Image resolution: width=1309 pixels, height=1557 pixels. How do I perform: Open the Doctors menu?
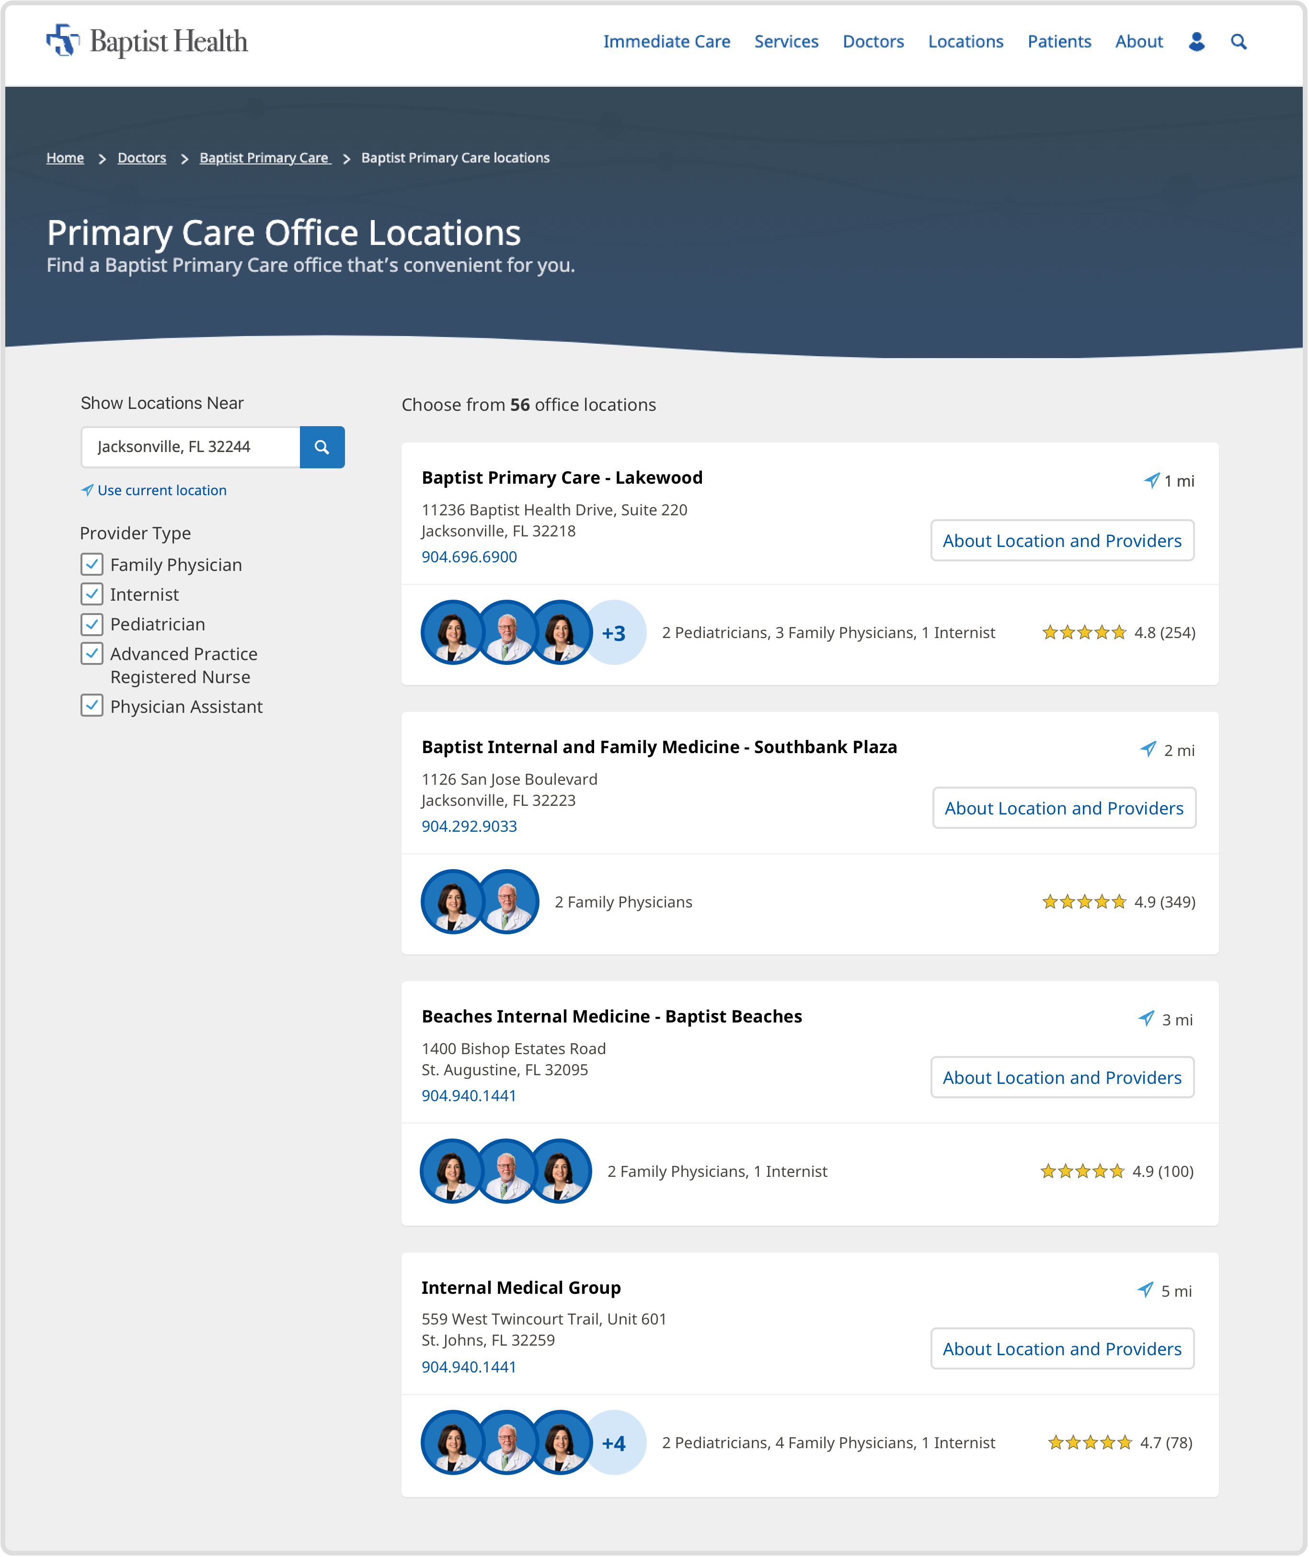[x=873, y=42]
